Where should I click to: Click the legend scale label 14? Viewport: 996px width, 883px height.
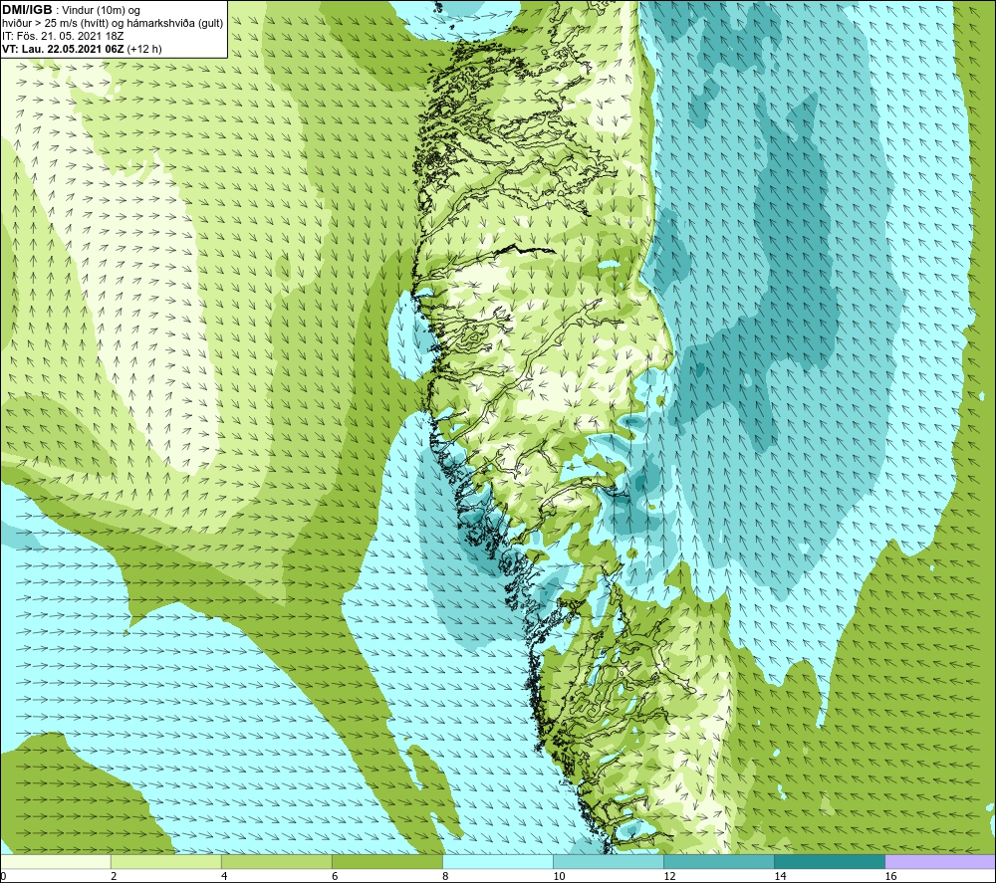(x=780, y=877)
